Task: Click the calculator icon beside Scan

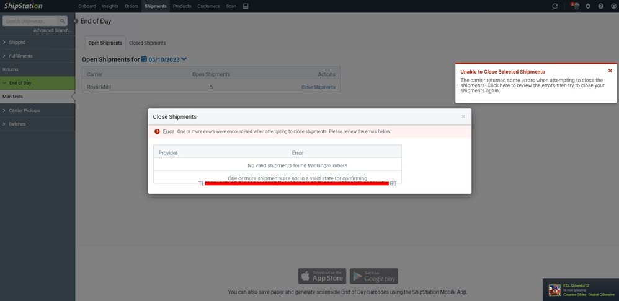Action: point(246,6)
